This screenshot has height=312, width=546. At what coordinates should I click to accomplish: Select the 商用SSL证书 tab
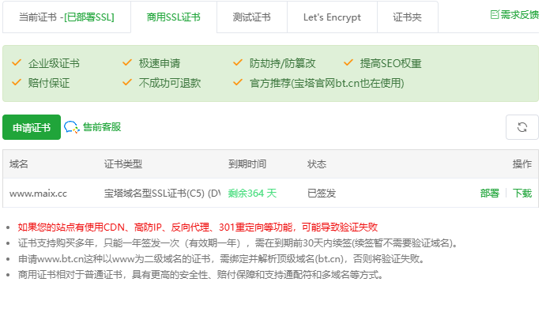[x=174, y=17]
